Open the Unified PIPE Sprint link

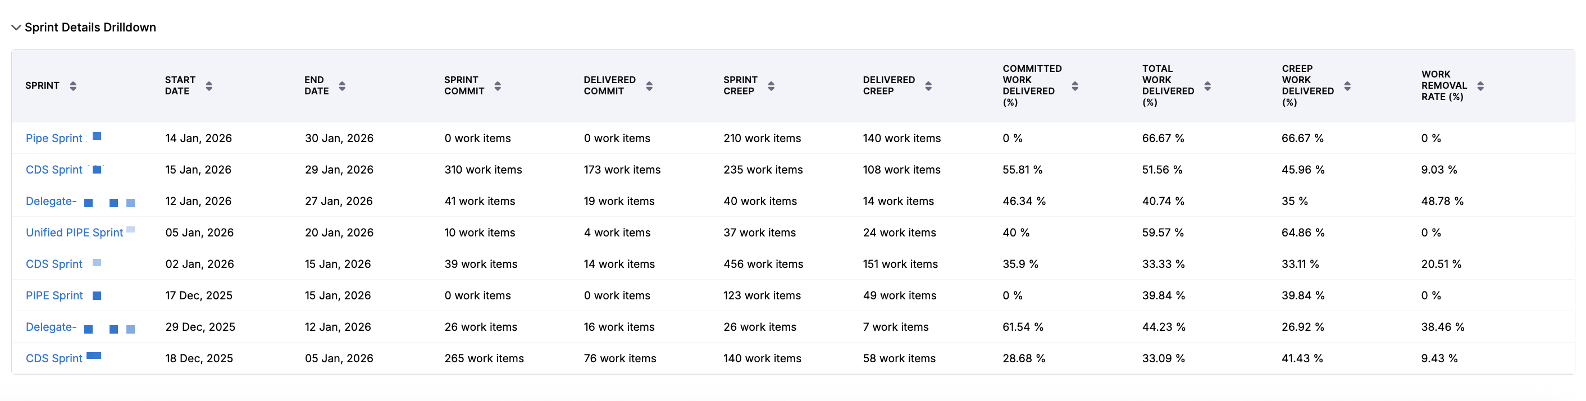(75, 233)
